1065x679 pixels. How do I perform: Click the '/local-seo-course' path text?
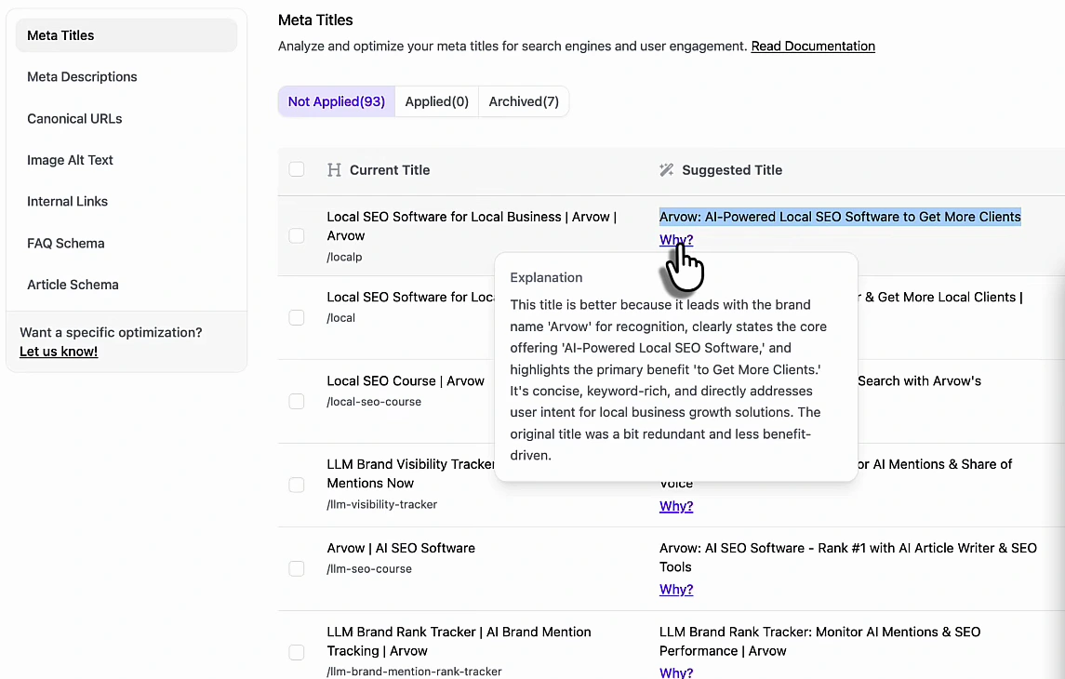pos(374,402)
